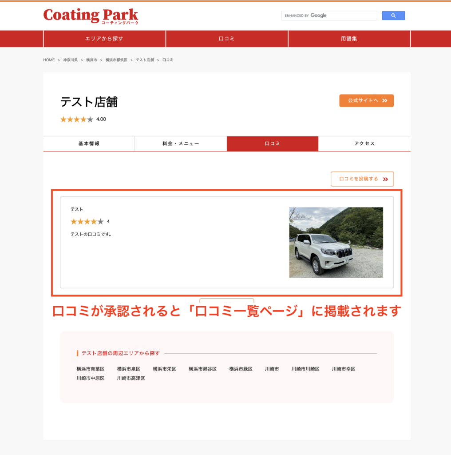
Task: Click the blue Google search magnifier button
Action: click(393, 16)
